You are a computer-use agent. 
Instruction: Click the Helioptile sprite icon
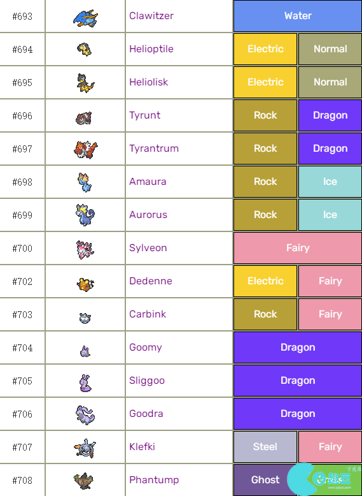pyautogui.click(x=84, y=50)
